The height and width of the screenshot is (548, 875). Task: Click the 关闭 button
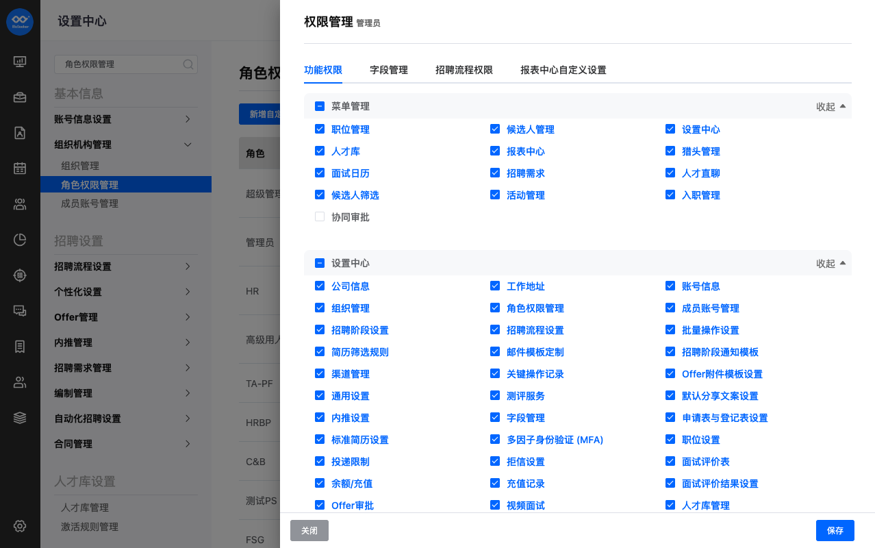pos(309,531)
